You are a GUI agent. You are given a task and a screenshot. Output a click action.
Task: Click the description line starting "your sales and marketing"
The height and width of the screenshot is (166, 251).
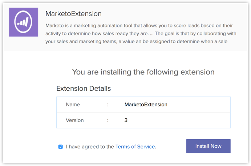[x=139, y=43]
